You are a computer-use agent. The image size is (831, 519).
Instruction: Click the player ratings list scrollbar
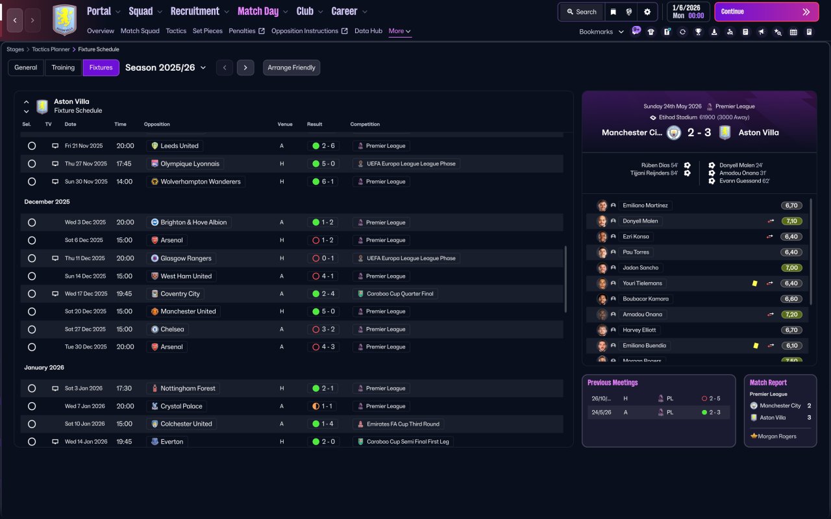(812, 252)
